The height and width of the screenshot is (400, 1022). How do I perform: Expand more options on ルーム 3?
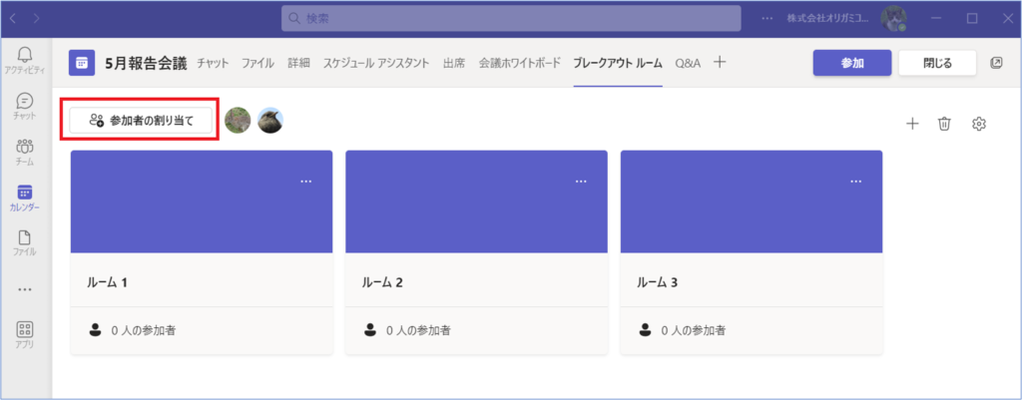855,181
